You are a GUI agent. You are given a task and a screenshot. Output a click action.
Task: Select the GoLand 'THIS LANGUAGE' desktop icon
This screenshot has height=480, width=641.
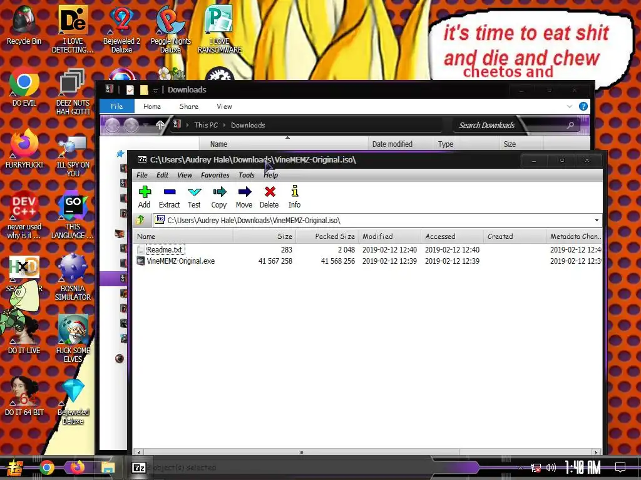pyautogui.click(x=73, y=215)
